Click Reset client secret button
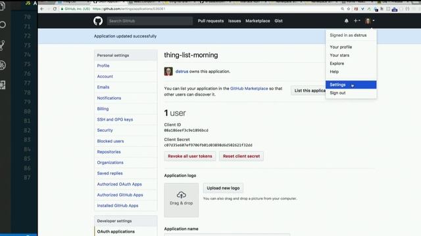This screenshot has height=236, width=421. pos(241,156)
